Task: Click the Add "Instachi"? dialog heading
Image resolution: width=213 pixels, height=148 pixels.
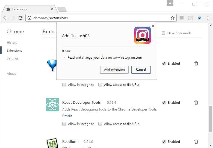Action: (76, 36)
